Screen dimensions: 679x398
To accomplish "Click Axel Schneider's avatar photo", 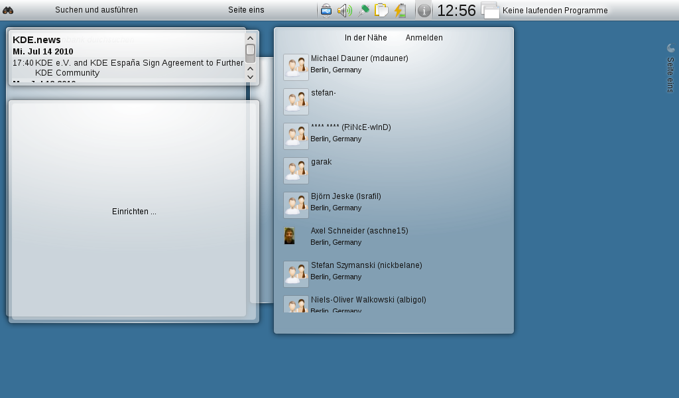I will click(290, 235).
